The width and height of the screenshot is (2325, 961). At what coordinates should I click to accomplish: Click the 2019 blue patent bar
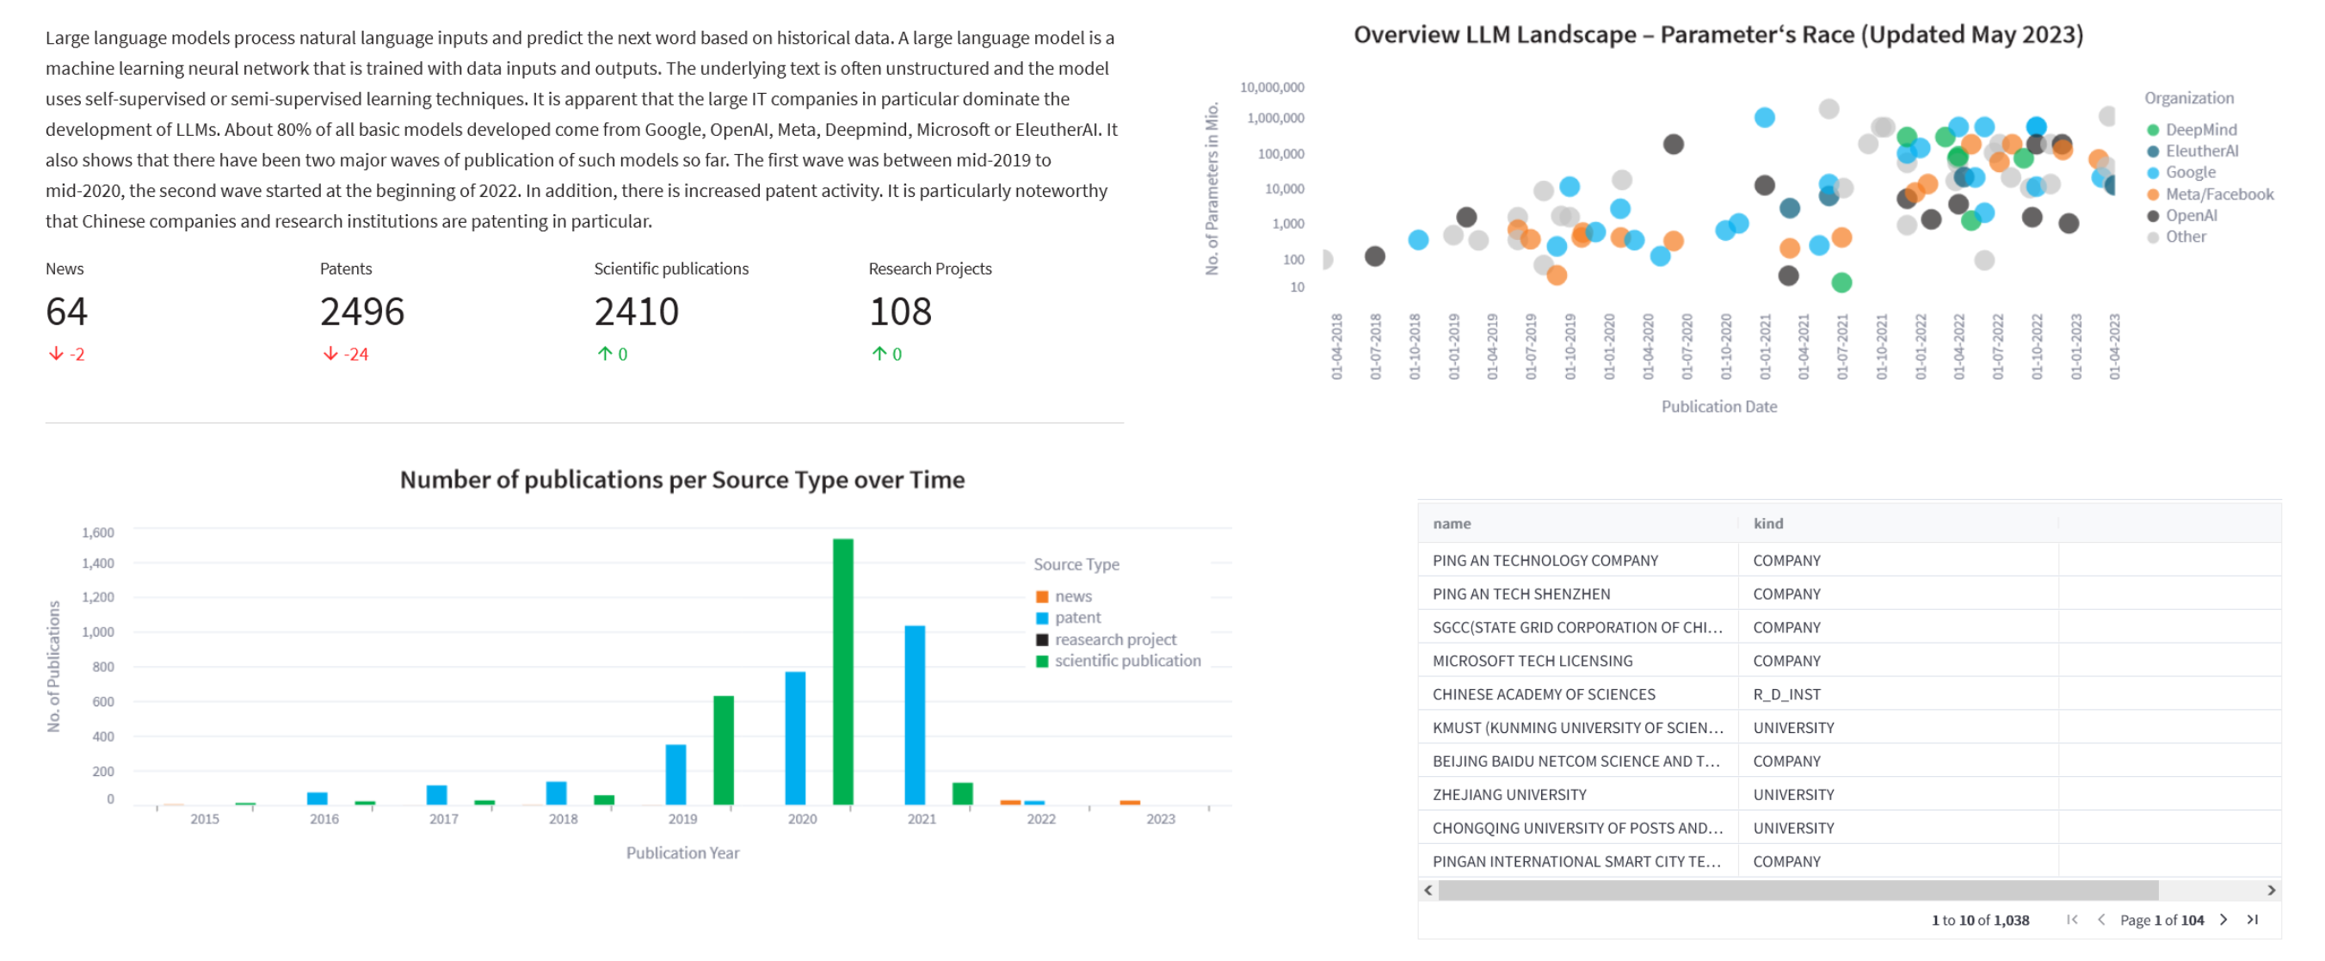tap(675, 774)
